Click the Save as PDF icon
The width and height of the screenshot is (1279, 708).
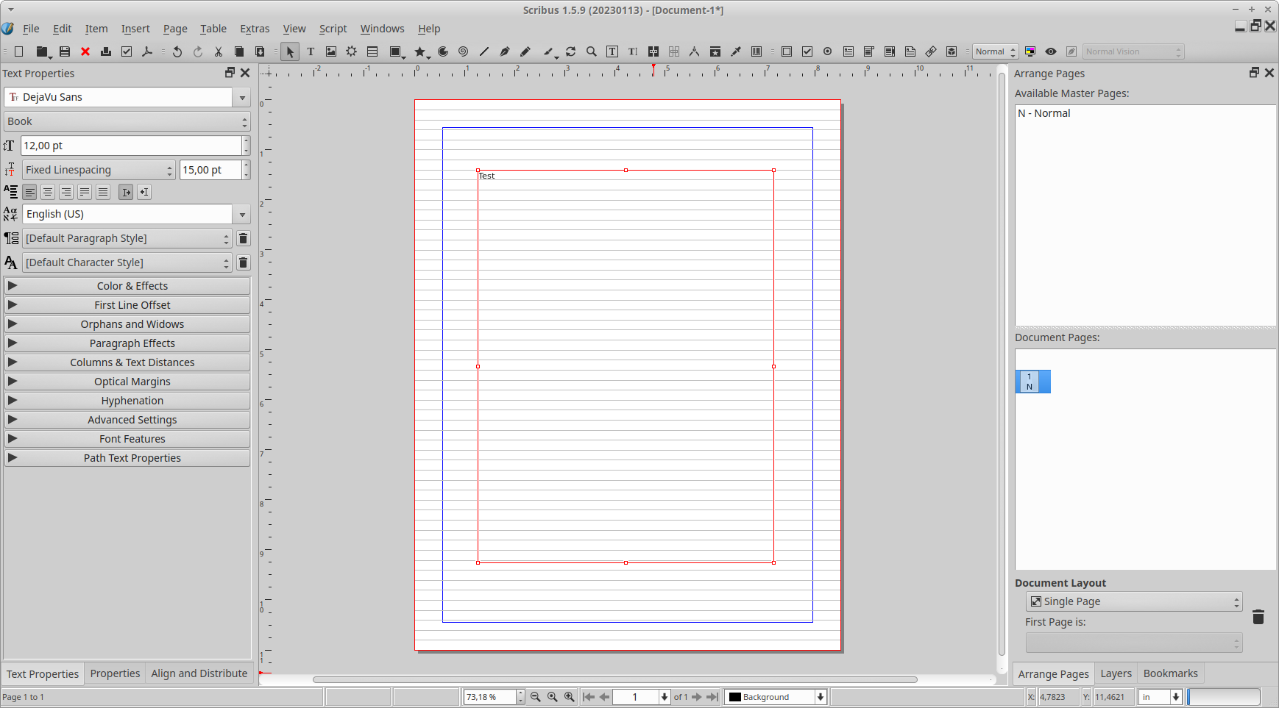click(147, 51)
